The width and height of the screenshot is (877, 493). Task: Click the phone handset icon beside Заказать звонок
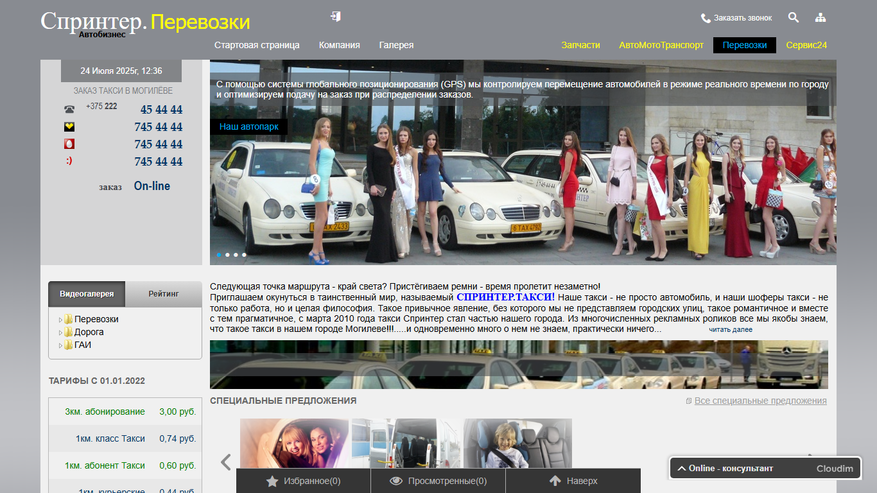pyautogui.click(x=706, y=18)
